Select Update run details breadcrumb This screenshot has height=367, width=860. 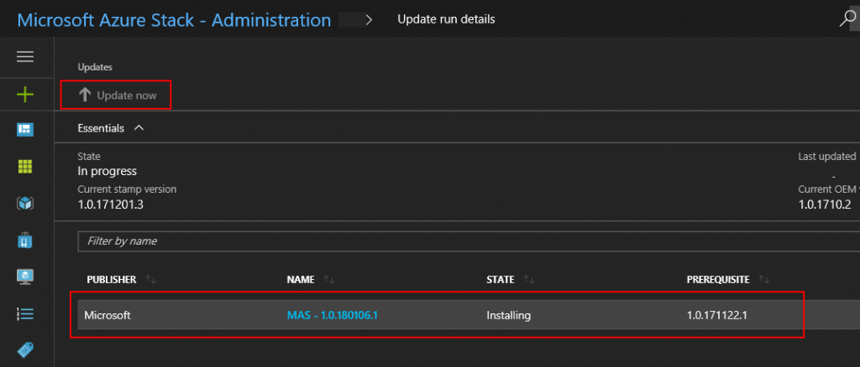click(x=446, y=19)
